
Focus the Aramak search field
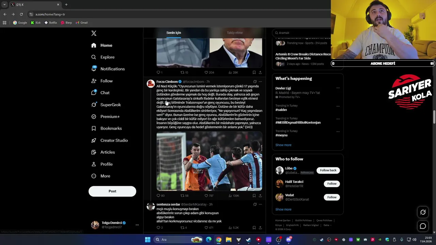coord(303,33)
